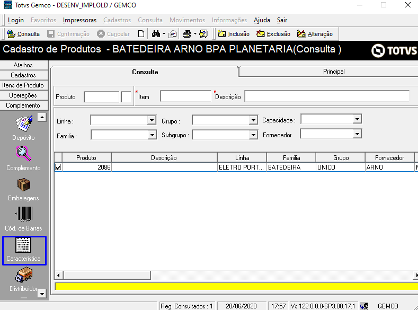Click the small Produto digit field
Image resolution: width=418 pixels, height=310 pixels.
(x=126, y=97)
